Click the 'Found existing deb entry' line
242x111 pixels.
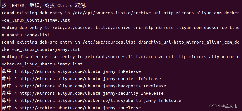[120, 13]
